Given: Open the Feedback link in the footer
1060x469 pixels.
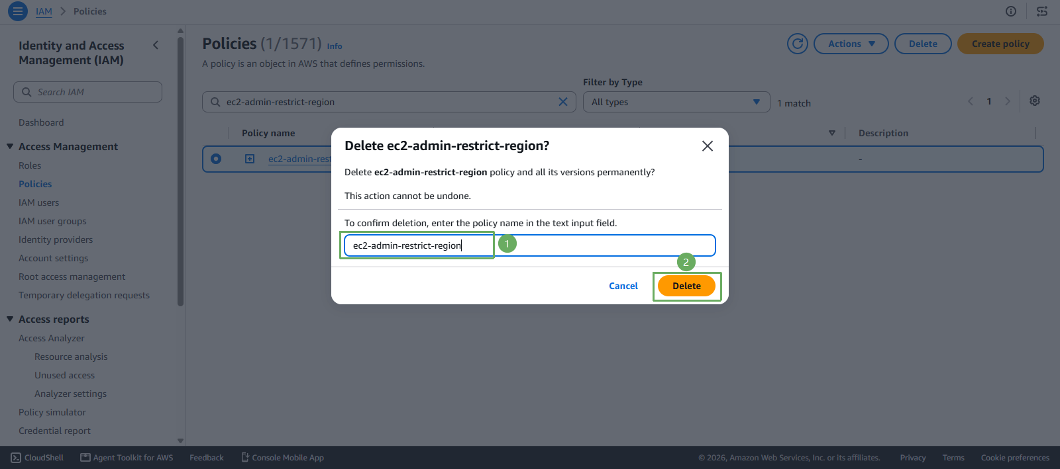Looking at the screenshot, I should click(x=207, y=458).
